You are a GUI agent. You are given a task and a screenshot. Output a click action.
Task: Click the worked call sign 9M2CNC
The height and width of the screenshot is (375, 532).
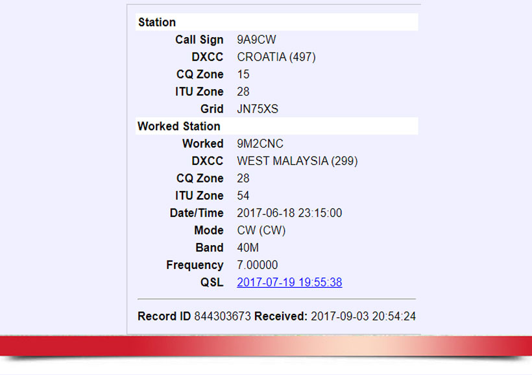[x=260, y=144]
